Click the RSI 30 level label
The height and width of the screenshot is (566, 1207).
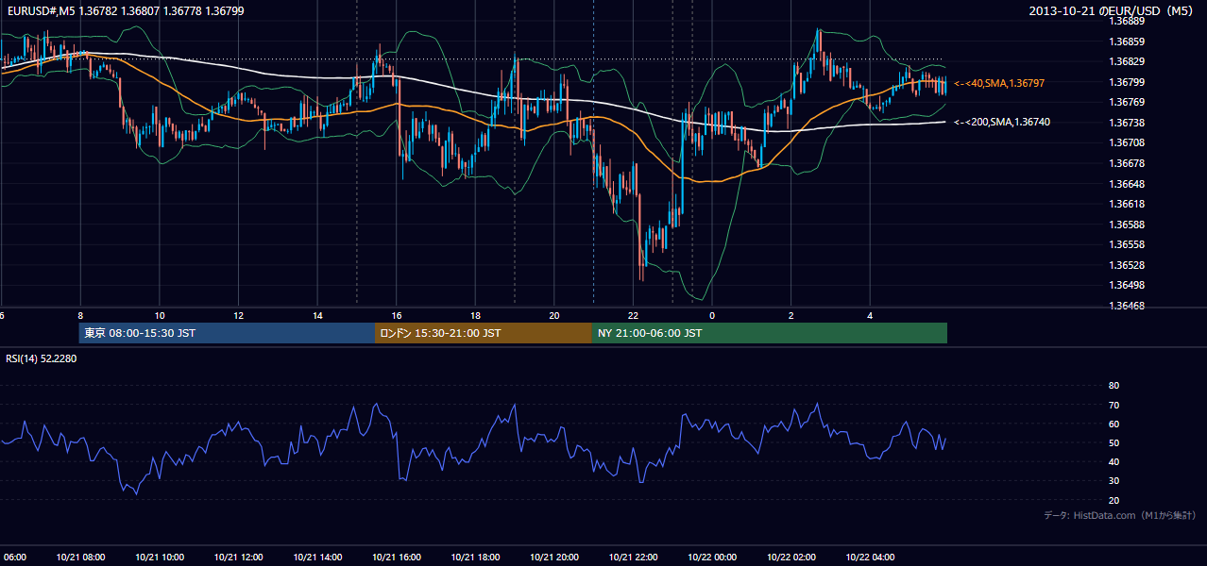pyautogui.click(x=1113, y=481)
